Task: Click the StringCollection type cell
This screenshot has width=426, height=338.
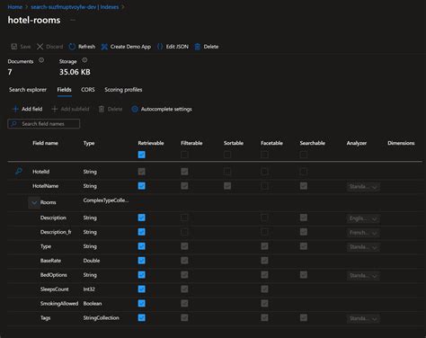Action: click(x=101, y=317)
